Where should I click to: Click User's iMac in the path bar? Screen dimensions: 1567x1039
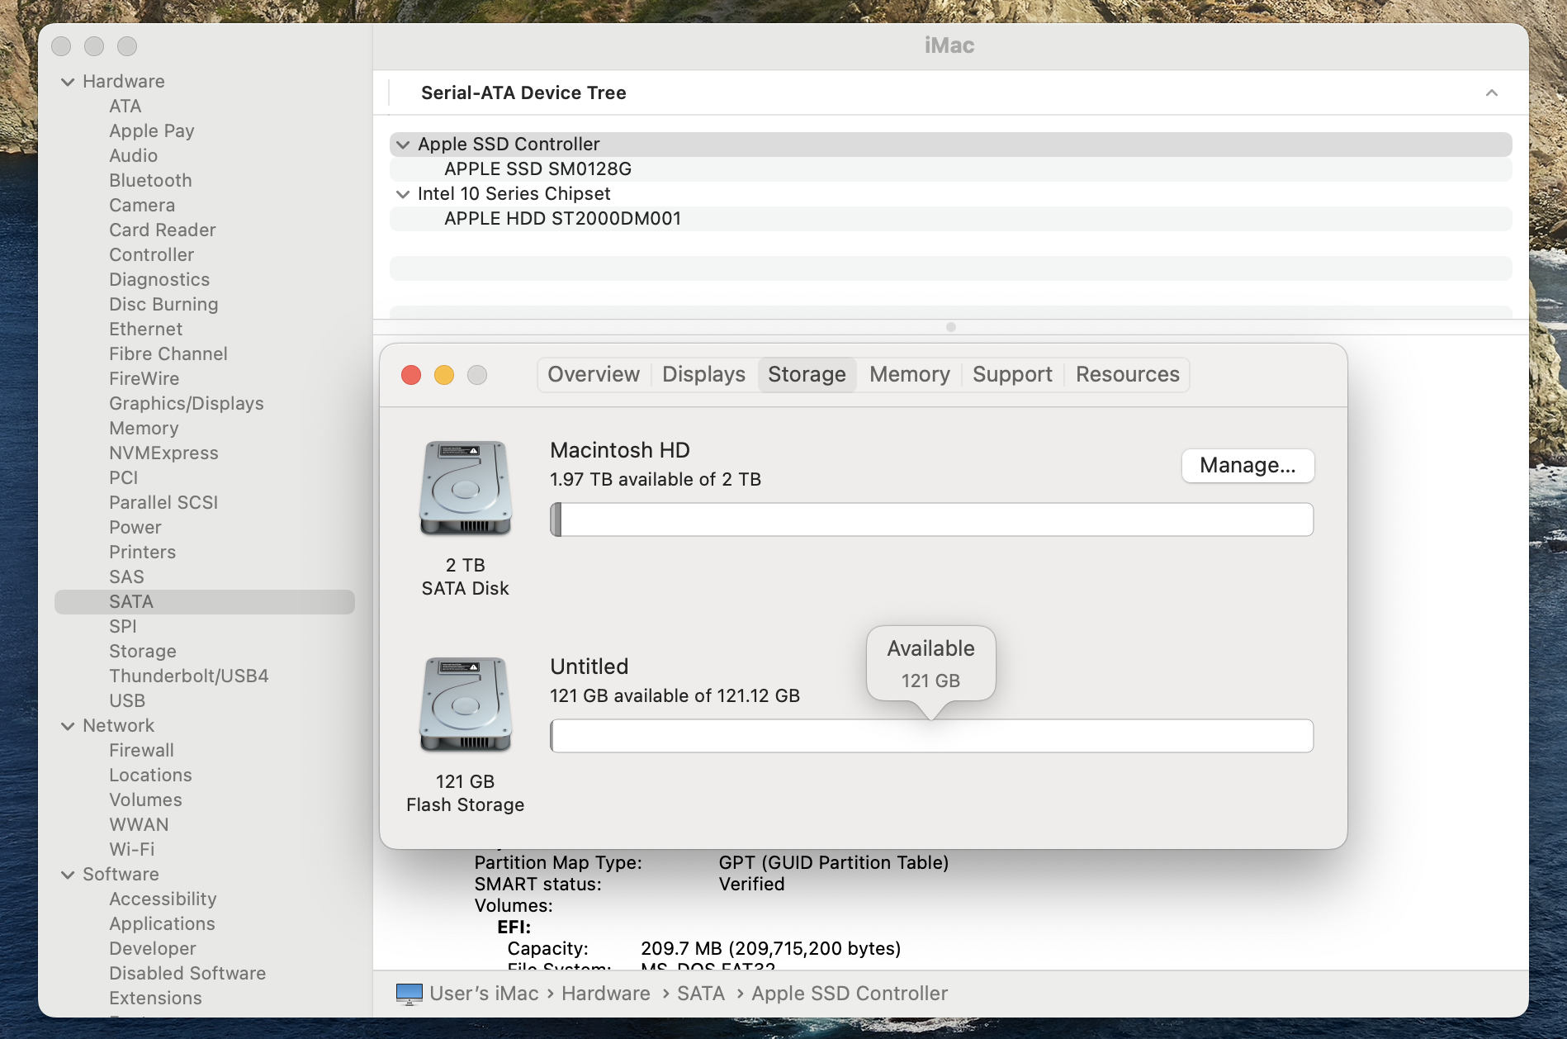484,994
